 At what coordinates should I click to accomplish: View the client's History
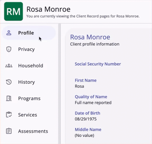tap(29, 82)
